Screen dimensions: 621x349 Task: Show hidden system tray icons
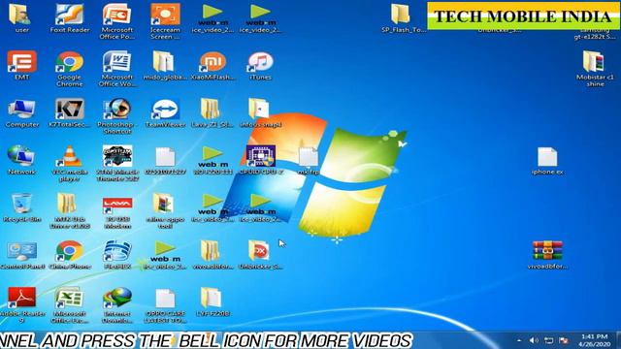point(519,340)
